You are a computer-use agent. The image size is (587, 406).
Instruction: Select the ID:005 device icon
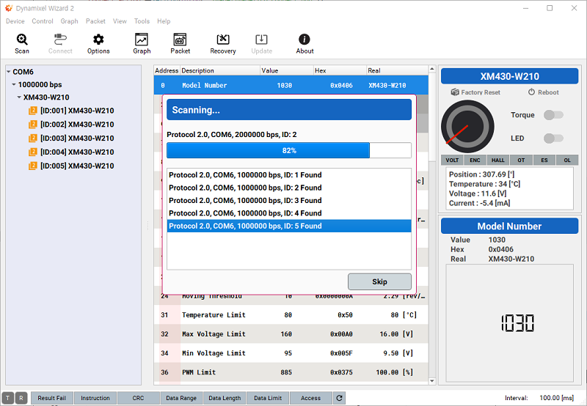(33, 166)
